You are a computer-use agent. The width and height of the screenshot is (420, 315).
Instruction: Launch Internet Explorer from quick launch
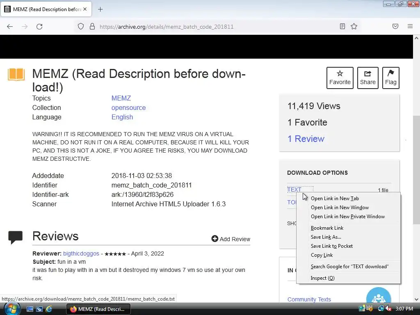click(49, 309)
